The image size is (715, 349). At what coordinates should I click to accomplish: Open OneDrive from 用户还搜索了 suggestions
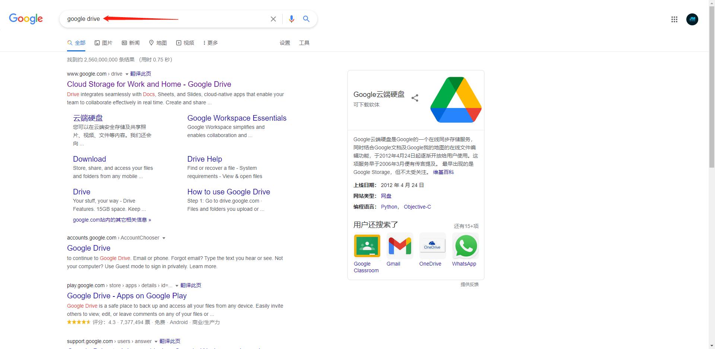point(432,246)
